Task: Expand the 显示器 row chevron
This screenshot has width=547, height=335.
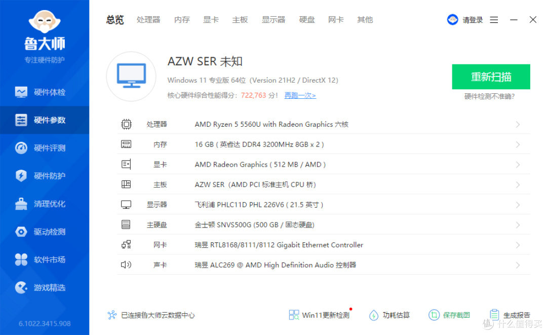Action: [518, 205]
